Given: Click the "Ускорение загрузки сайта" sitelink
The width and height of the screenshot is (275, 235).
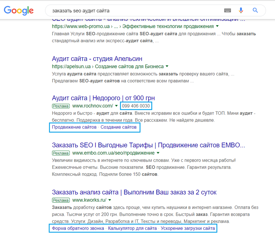Looking at the screenshot, I should click(188, 228).
